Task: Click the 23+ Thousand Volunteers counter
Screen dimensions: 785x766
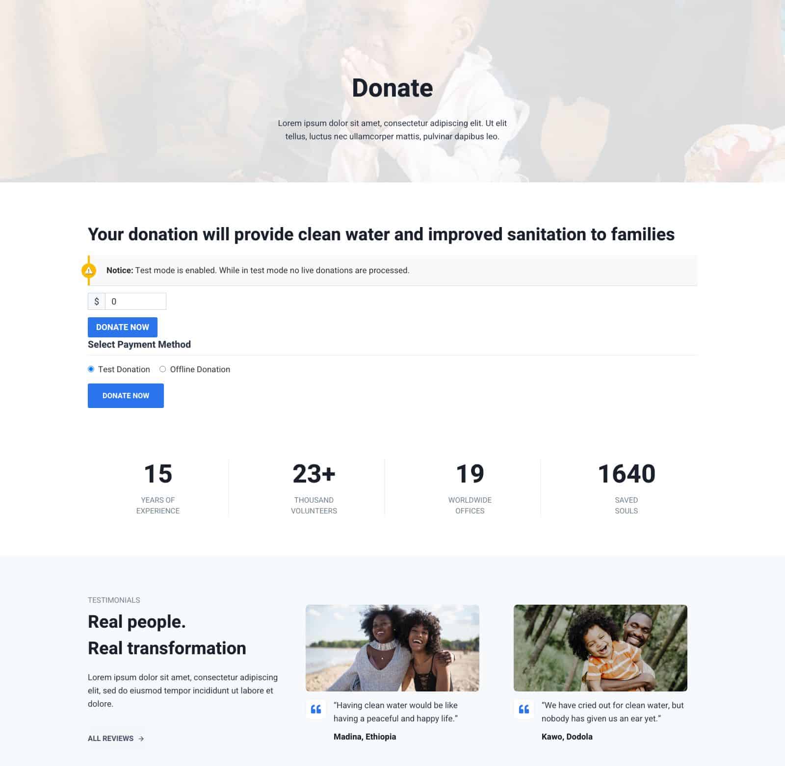Action: click(314, 488)
